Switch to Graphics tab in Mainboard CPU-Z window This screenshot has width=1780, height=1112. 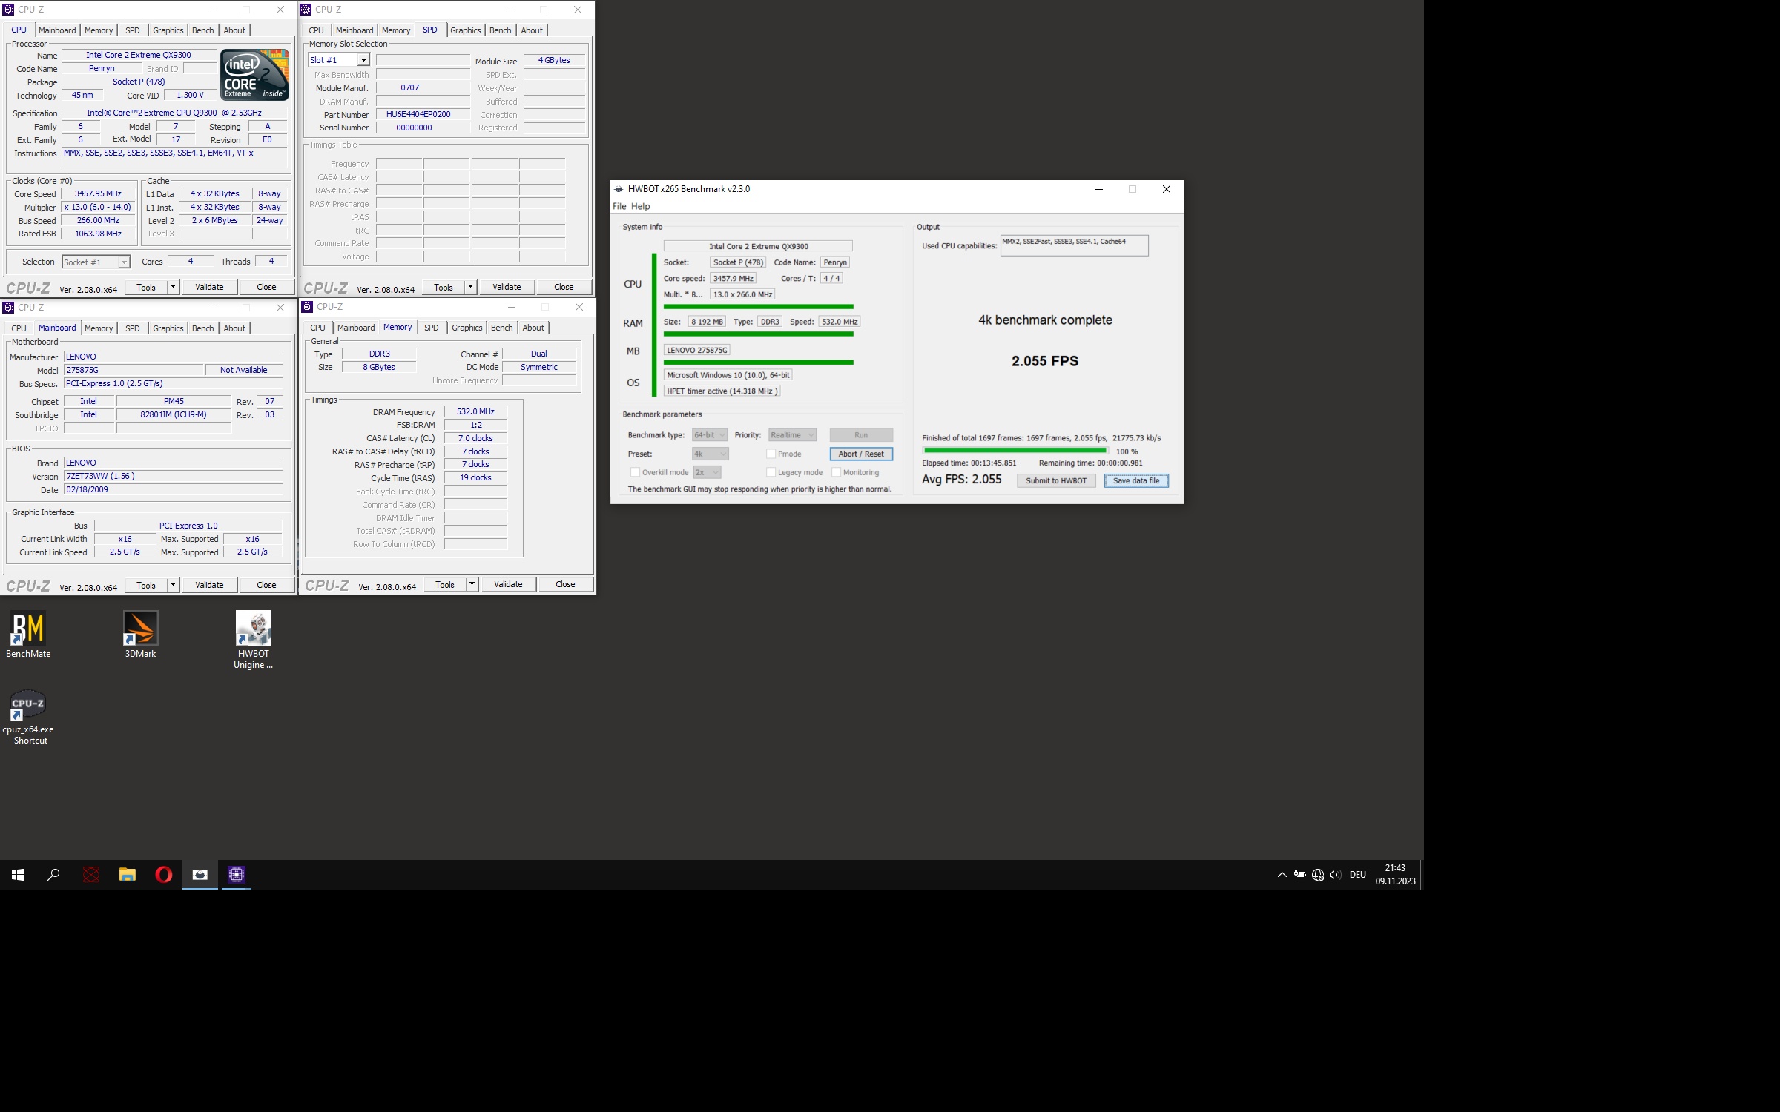click(168, 328)
